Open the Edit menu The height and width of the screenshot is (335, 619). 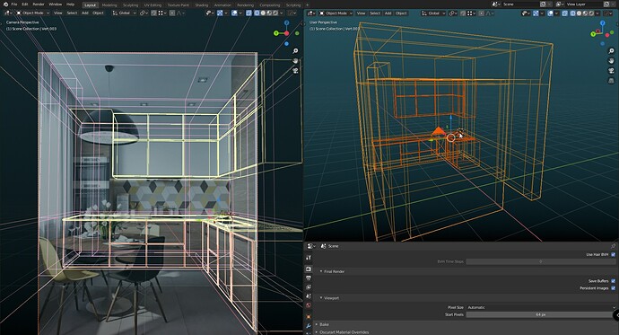click(x=25, y=4)
